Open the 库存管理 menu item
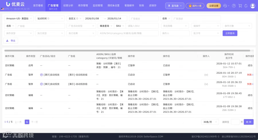 [83, 6]
